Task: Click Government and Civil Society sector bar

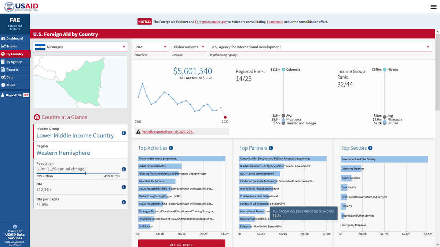Action: click(x=384, y=159)
